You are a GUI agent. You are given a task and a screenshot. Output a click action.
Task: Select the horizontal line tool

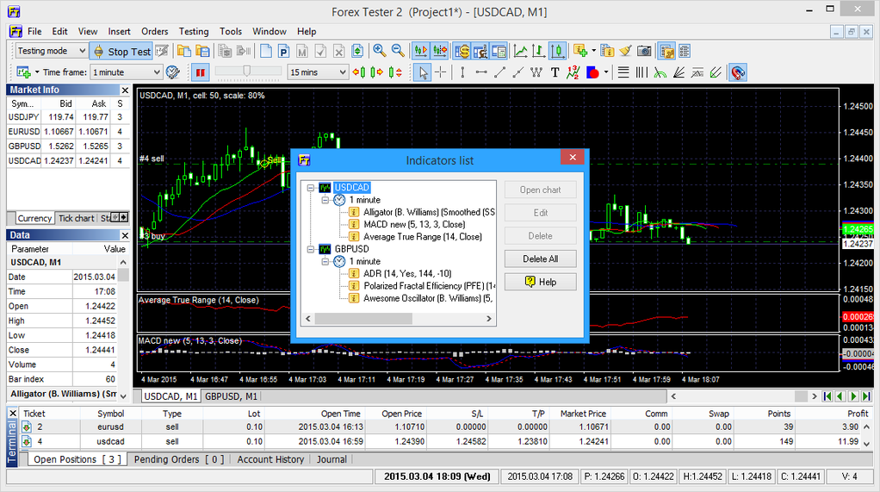(x=481, y=72)
